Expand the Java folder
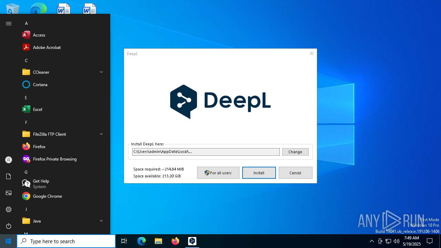Viewport: 441px width, 248px height. (101, 221)
